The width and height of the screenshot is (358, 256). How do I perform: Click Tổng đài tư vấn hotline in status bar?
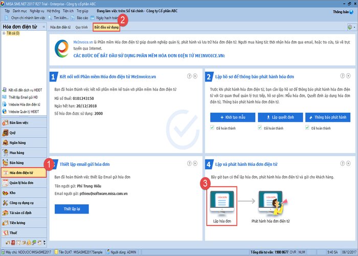pyautogui.click(x=270, y=252)
